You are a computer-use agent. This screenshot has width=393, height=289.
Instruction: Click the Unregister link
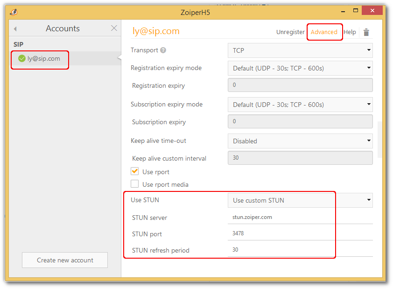point(290,32)
